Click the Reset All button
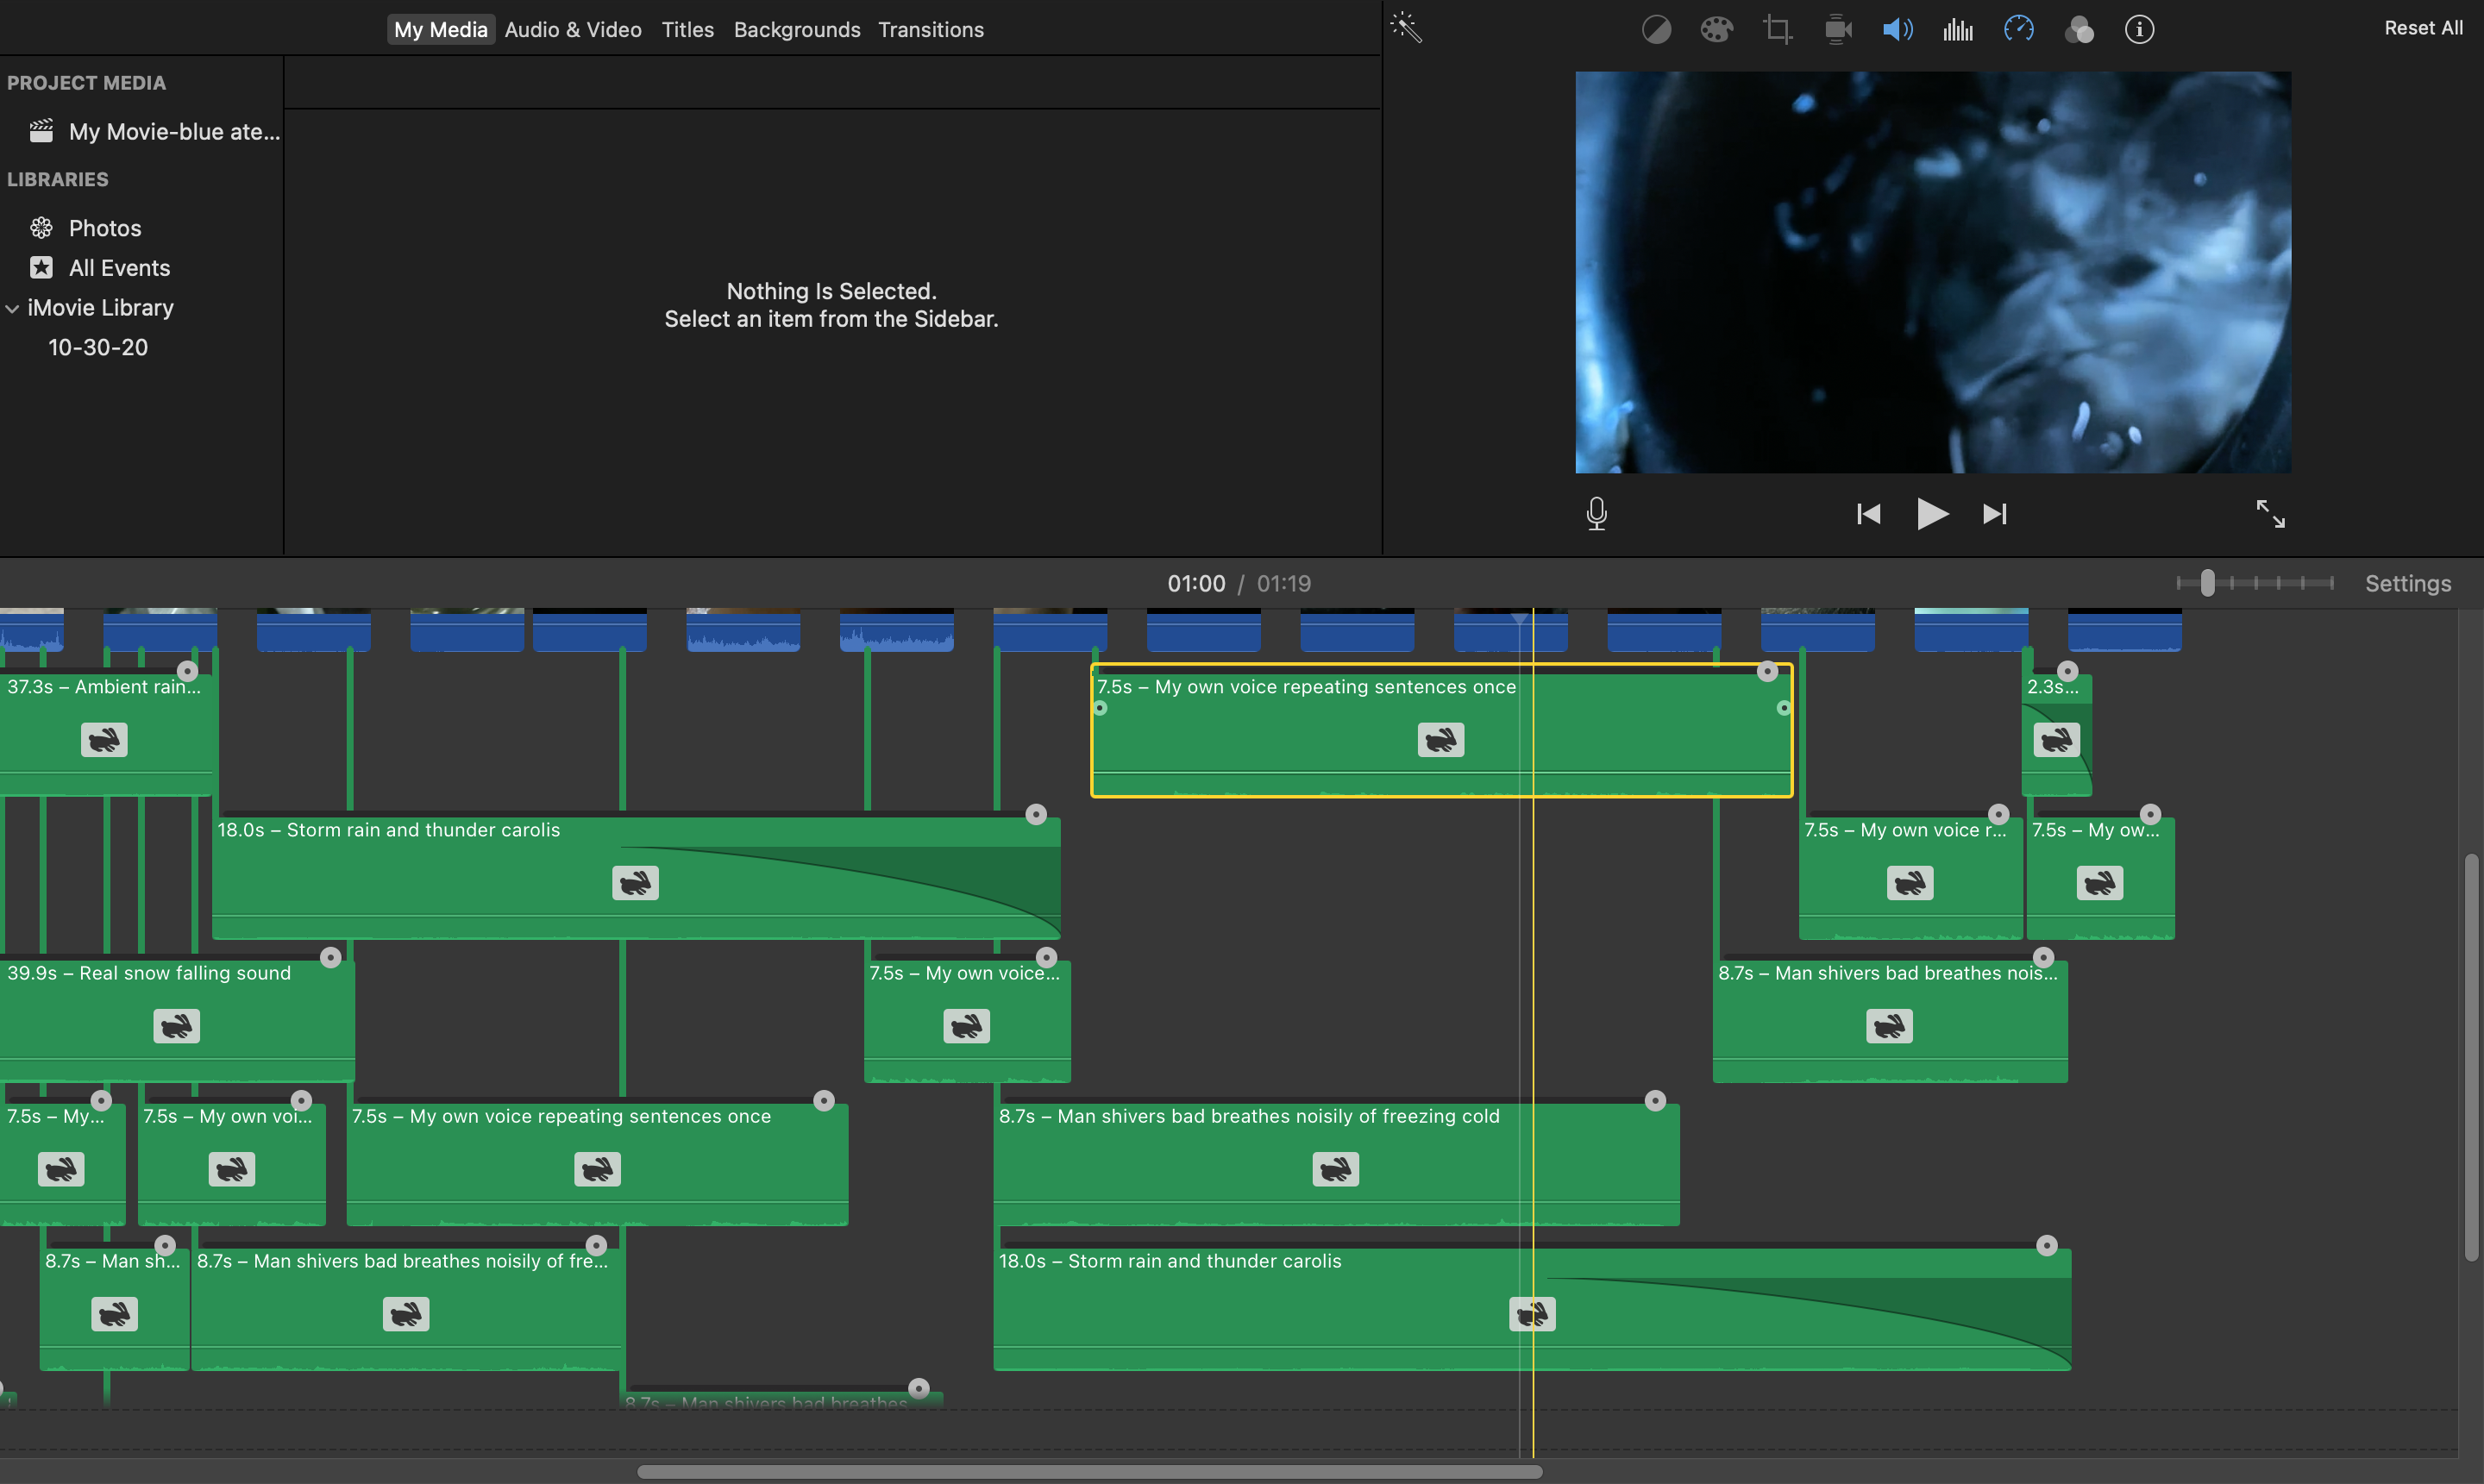The height and width of the screenshot is (1484, 2484). point(2422,28)
